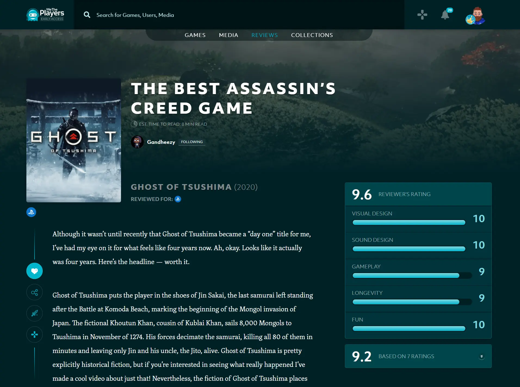Open the Ghost of Tsushima cover art
This screenshot has height=387, width=520.
[x=74, y=140]
